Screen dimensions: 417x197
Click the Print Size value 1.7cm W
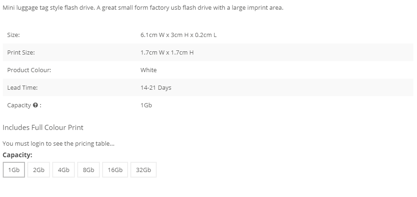click(x=167, y=53)
